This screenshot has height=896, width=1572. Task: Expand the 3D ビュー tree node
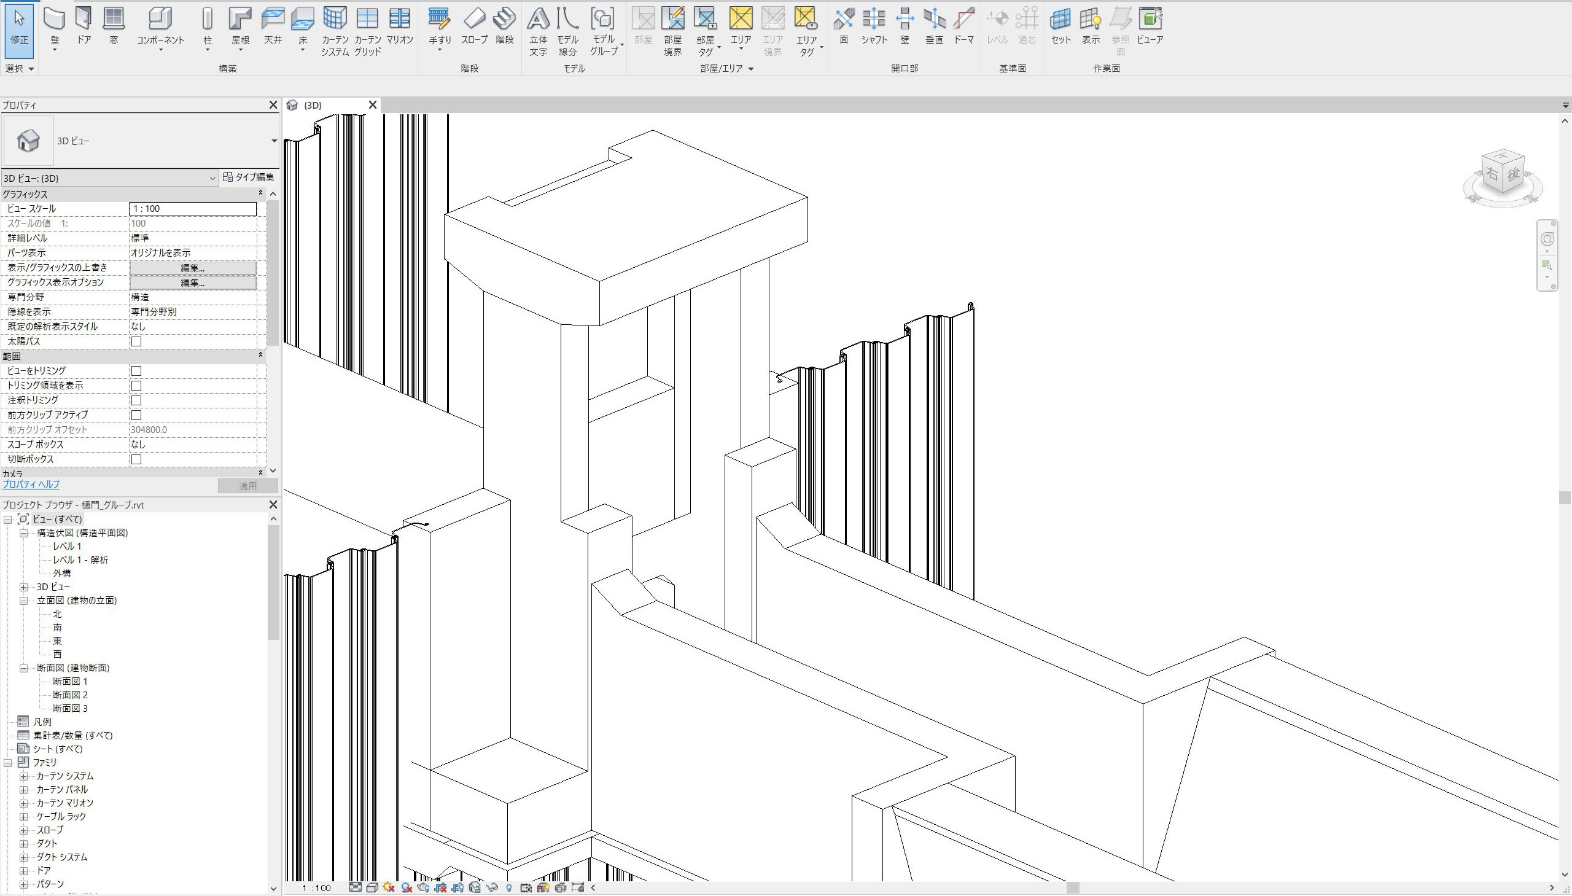coord(24,587)
